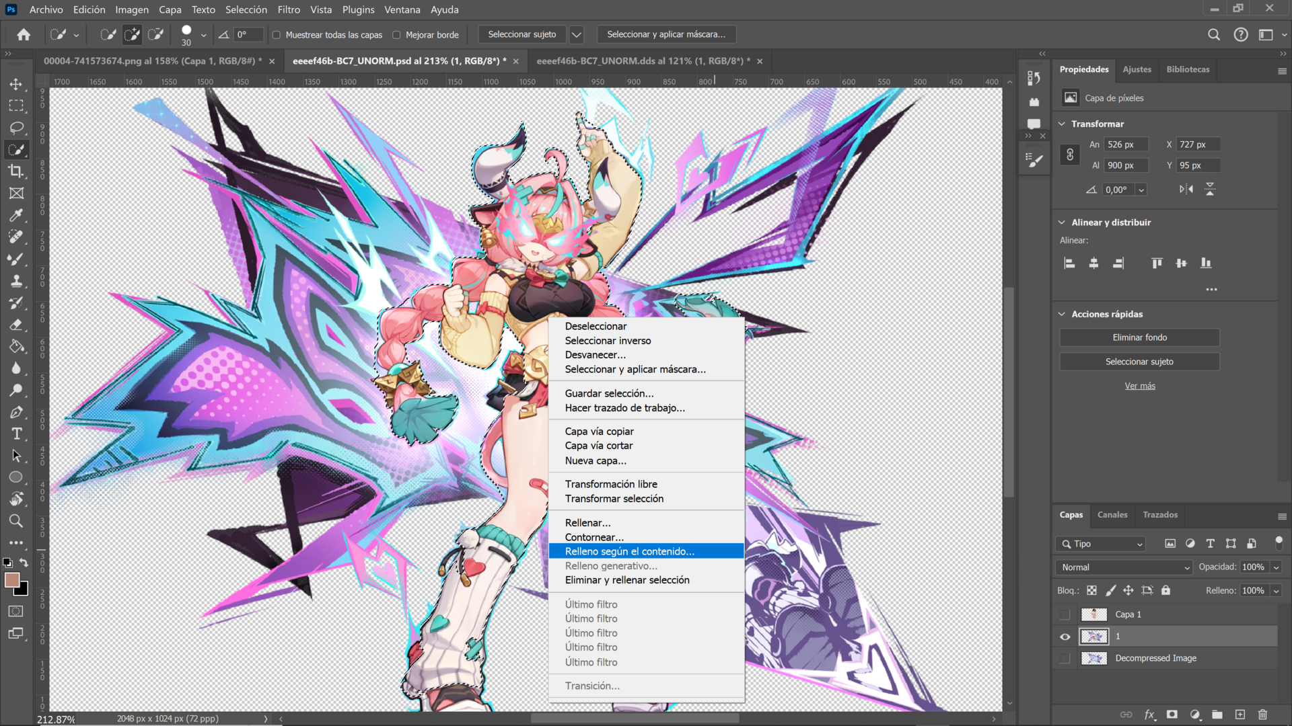Toggle layer filter switch in Capas
The width and height of the screenshot is (1292, 726).
point(1279,542)
